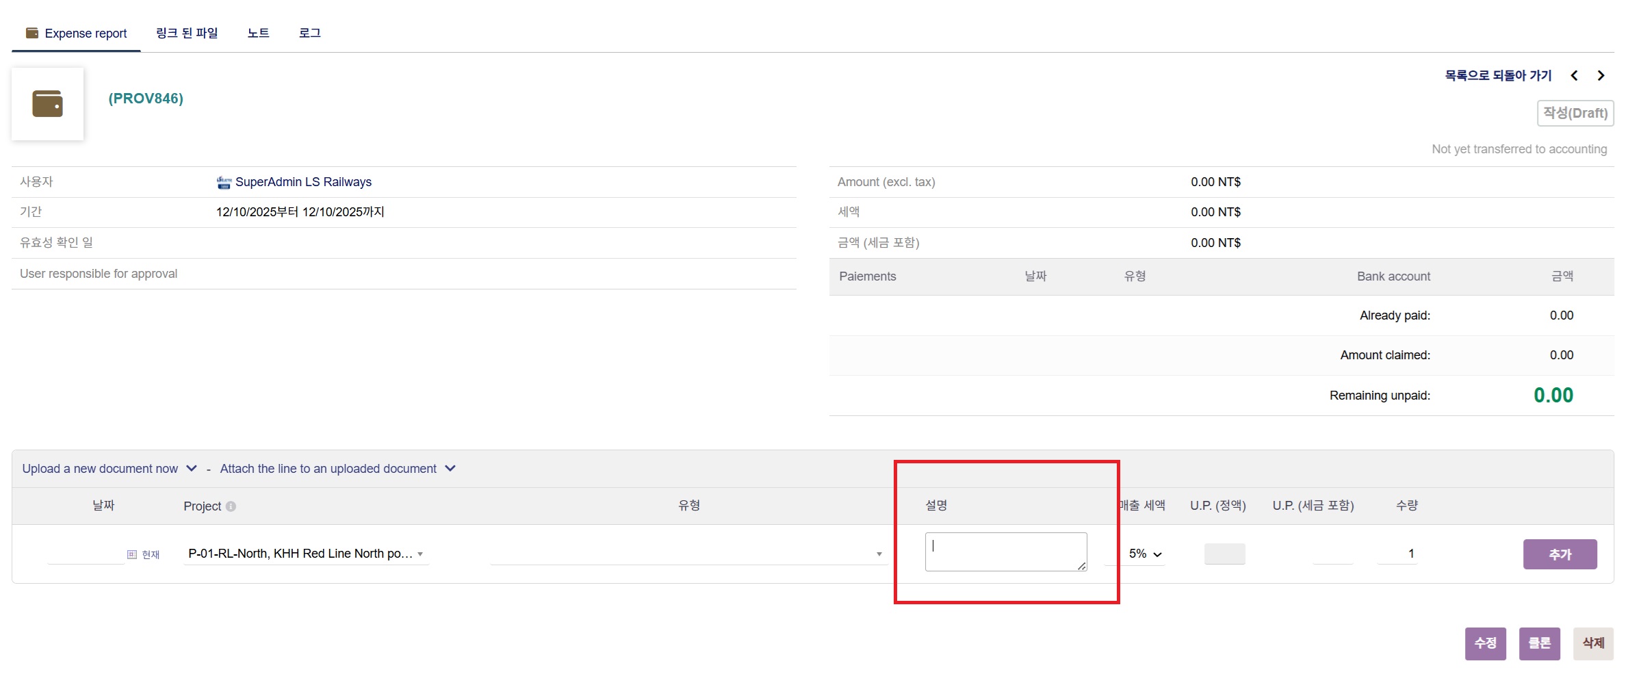Click 목록으로 되돌아 가기 link
Viewport: 1628px width, 685px height.
1498,76
